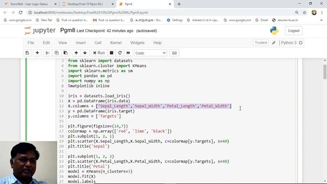The image size is (327, 184).
Task: Open the www.google.co.in bookmark
Action: (x=18, y=20)
